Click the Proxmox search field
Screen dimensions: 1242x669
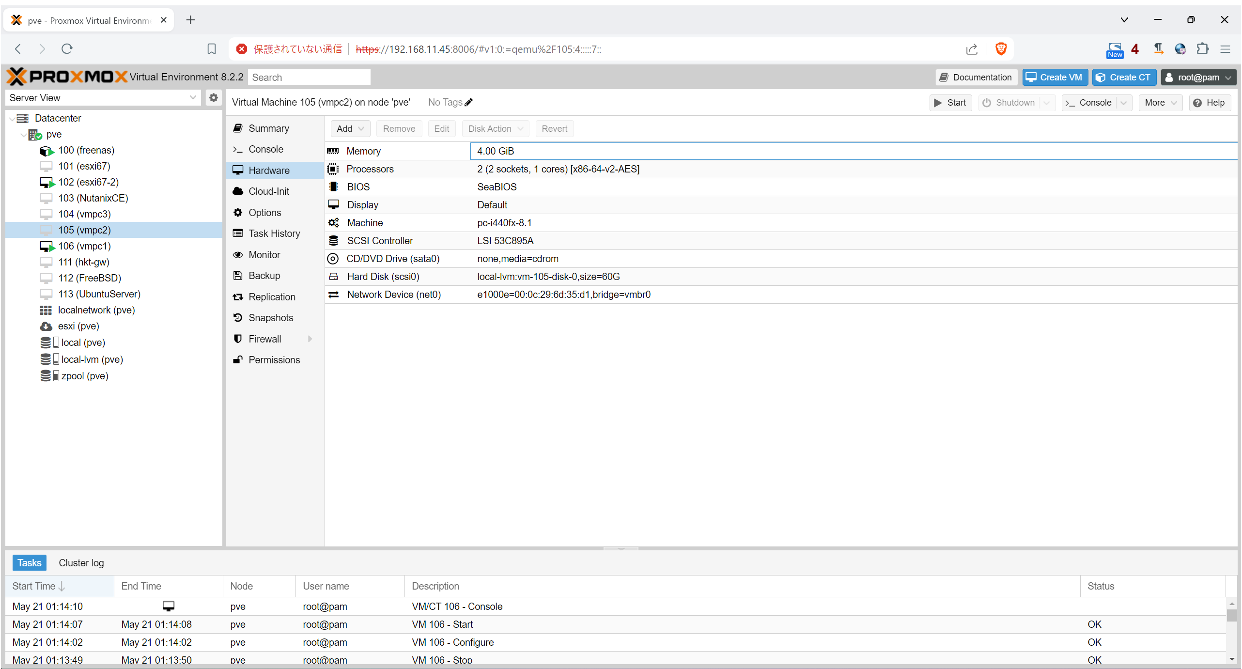point(309,78)
